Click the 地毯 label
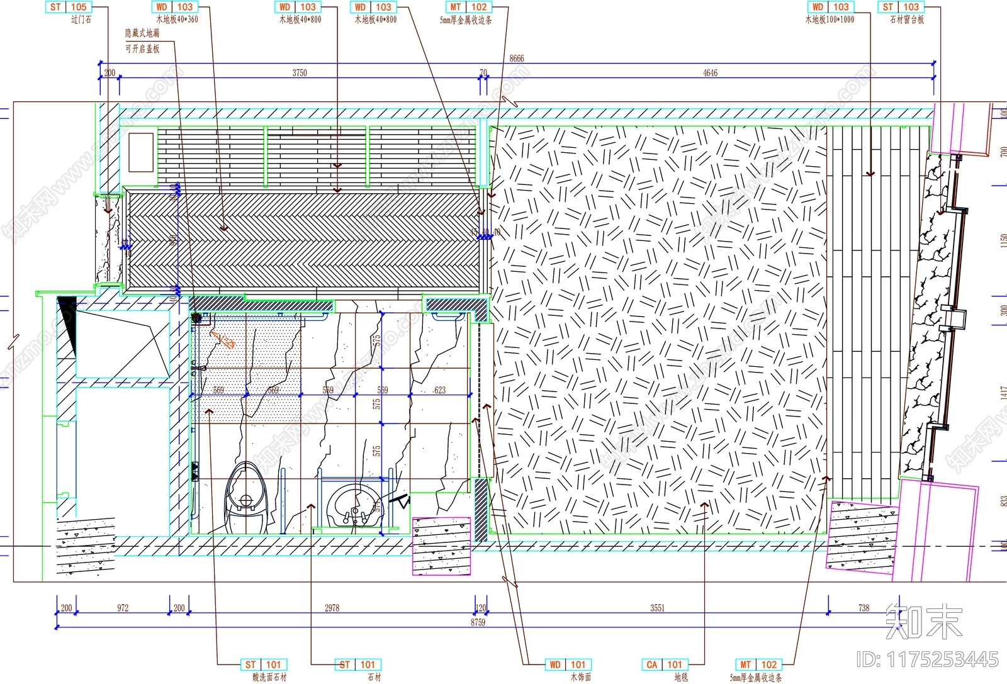 (x=681, y=678)
